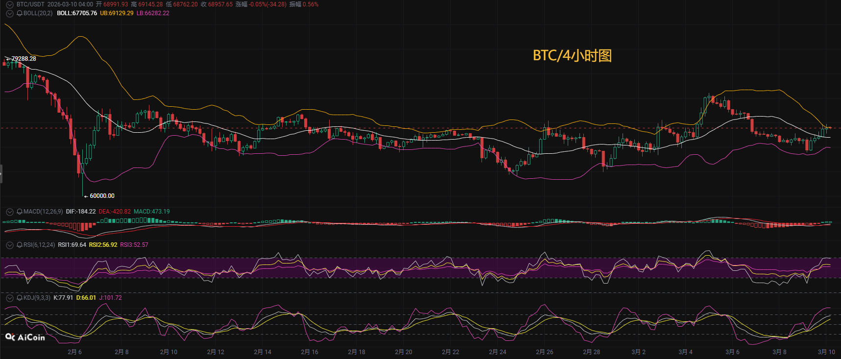
Task: Collapse the BOLL indicator row
Action: coord(9,13)
